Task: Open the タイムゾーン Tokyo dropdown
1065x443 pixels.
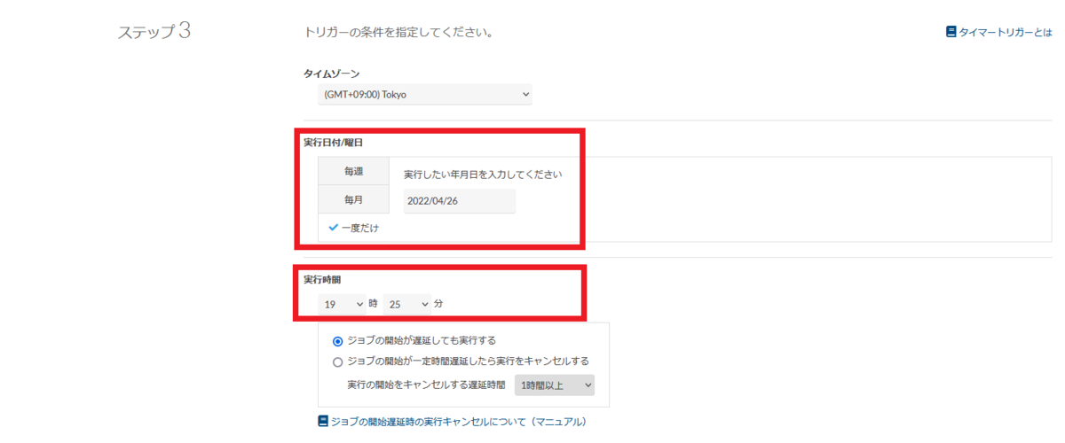Action: point(425,94)
